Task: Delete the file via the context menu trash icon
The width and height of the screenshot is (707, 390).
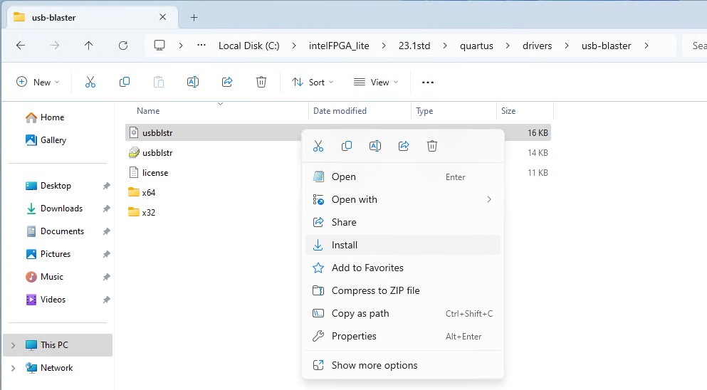Action: coord(432,146)
